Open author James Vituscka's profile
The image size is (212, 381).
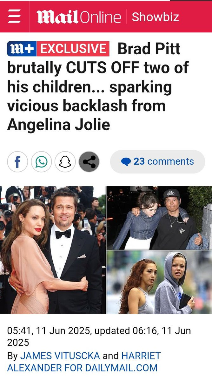pyautogui.click(x=60, y=356)
